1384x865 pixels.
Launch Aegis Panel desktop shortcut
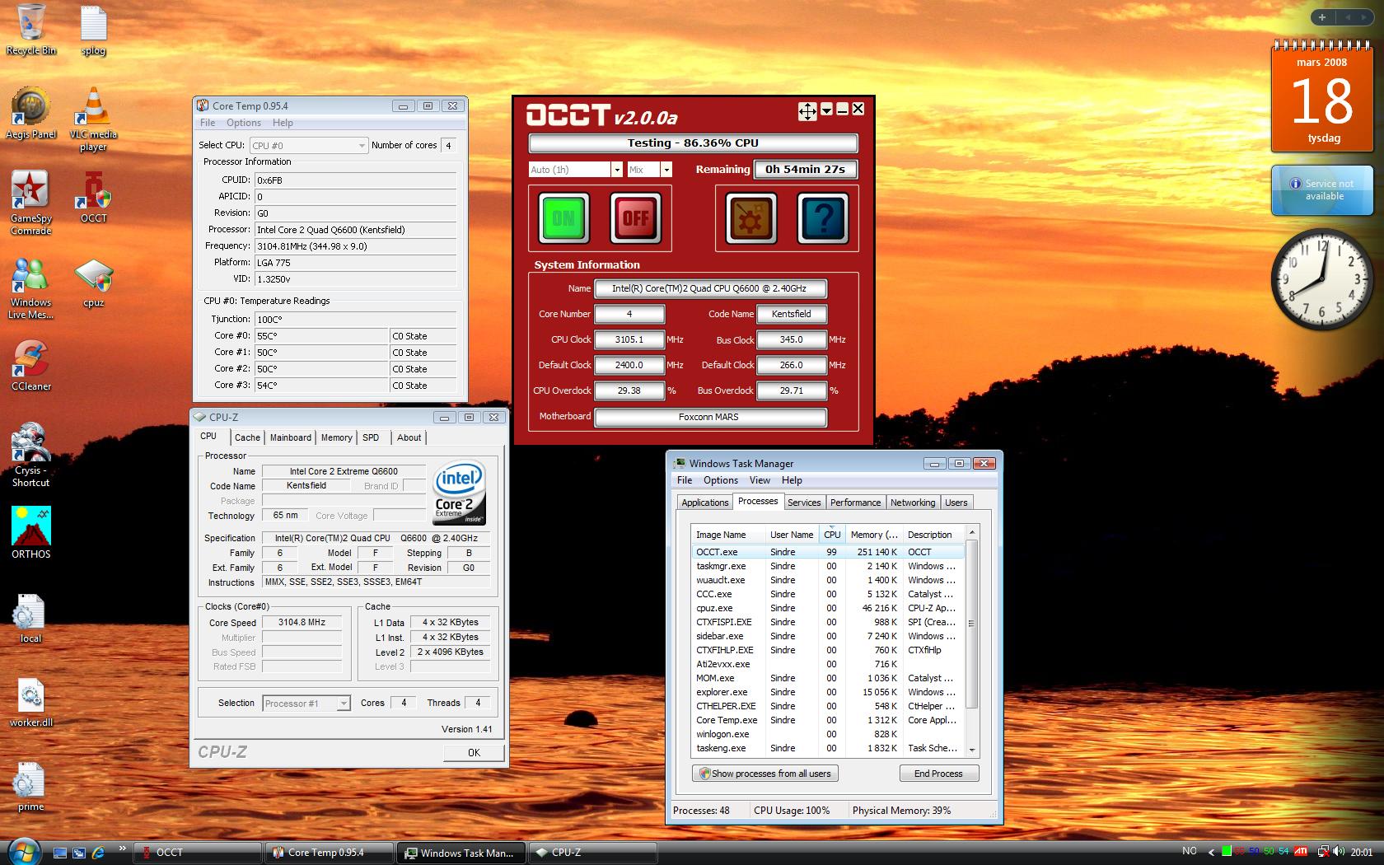[x=31, y=113]
